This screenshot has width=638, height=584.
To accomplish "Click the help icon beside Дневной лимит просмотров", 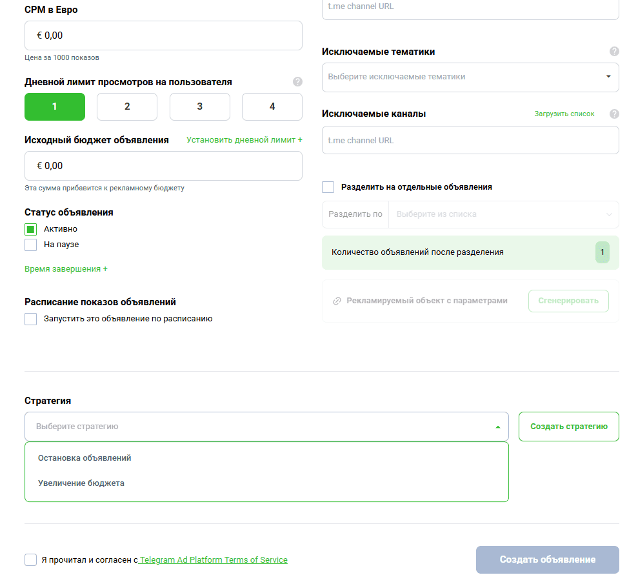I will pos(297,82).
